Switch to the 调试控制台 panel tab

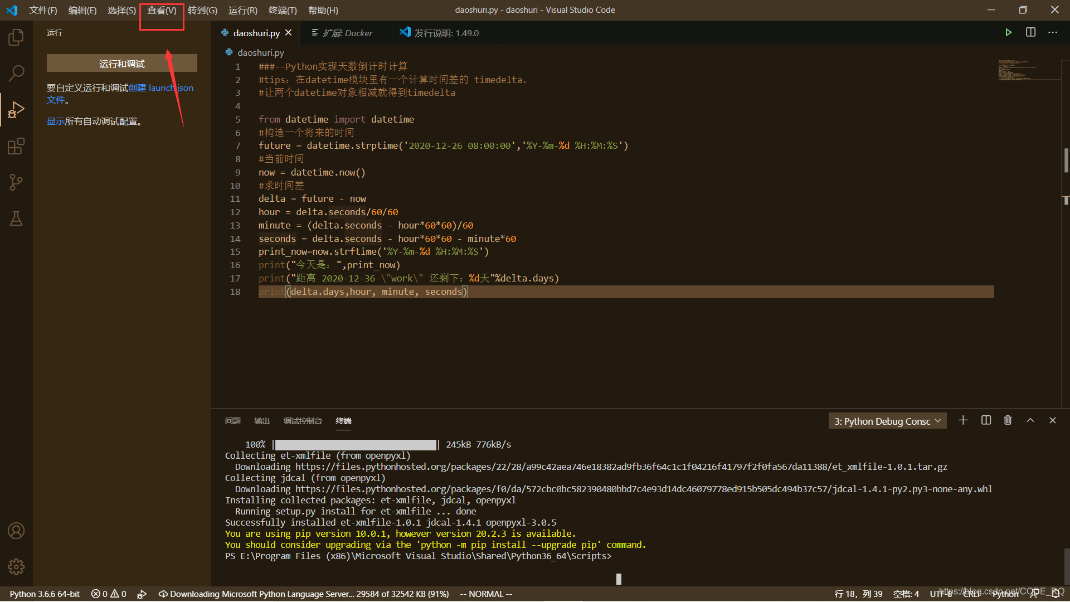pos(303,421)
